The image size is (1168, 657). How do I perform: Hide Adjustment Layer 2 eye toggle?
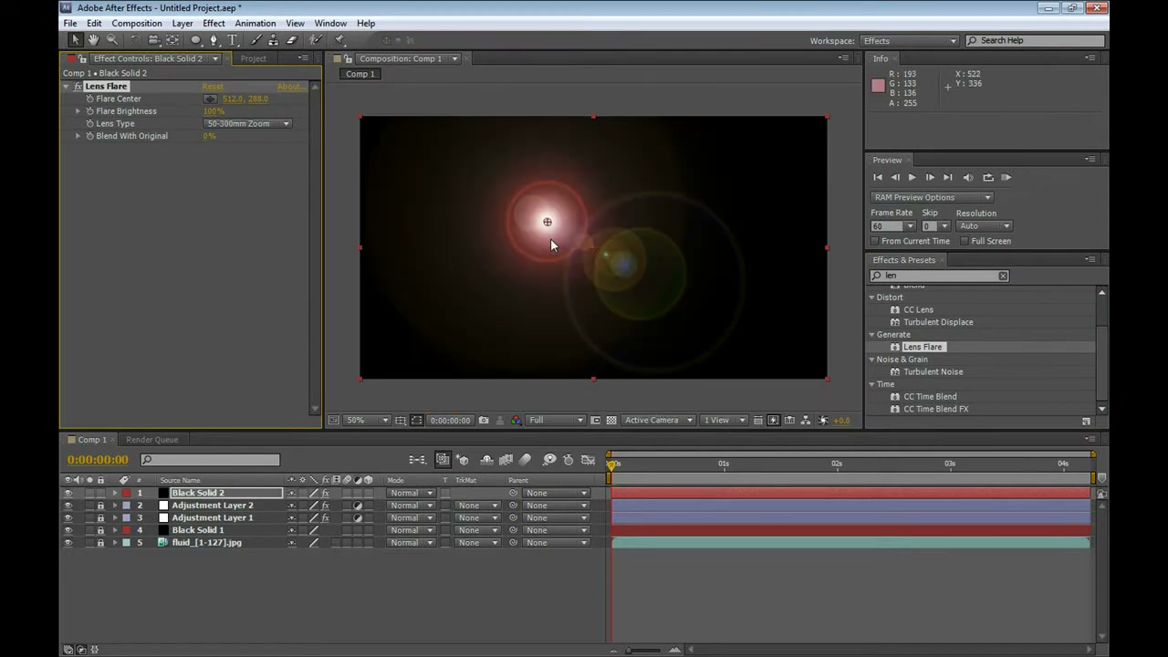point(68,506)
